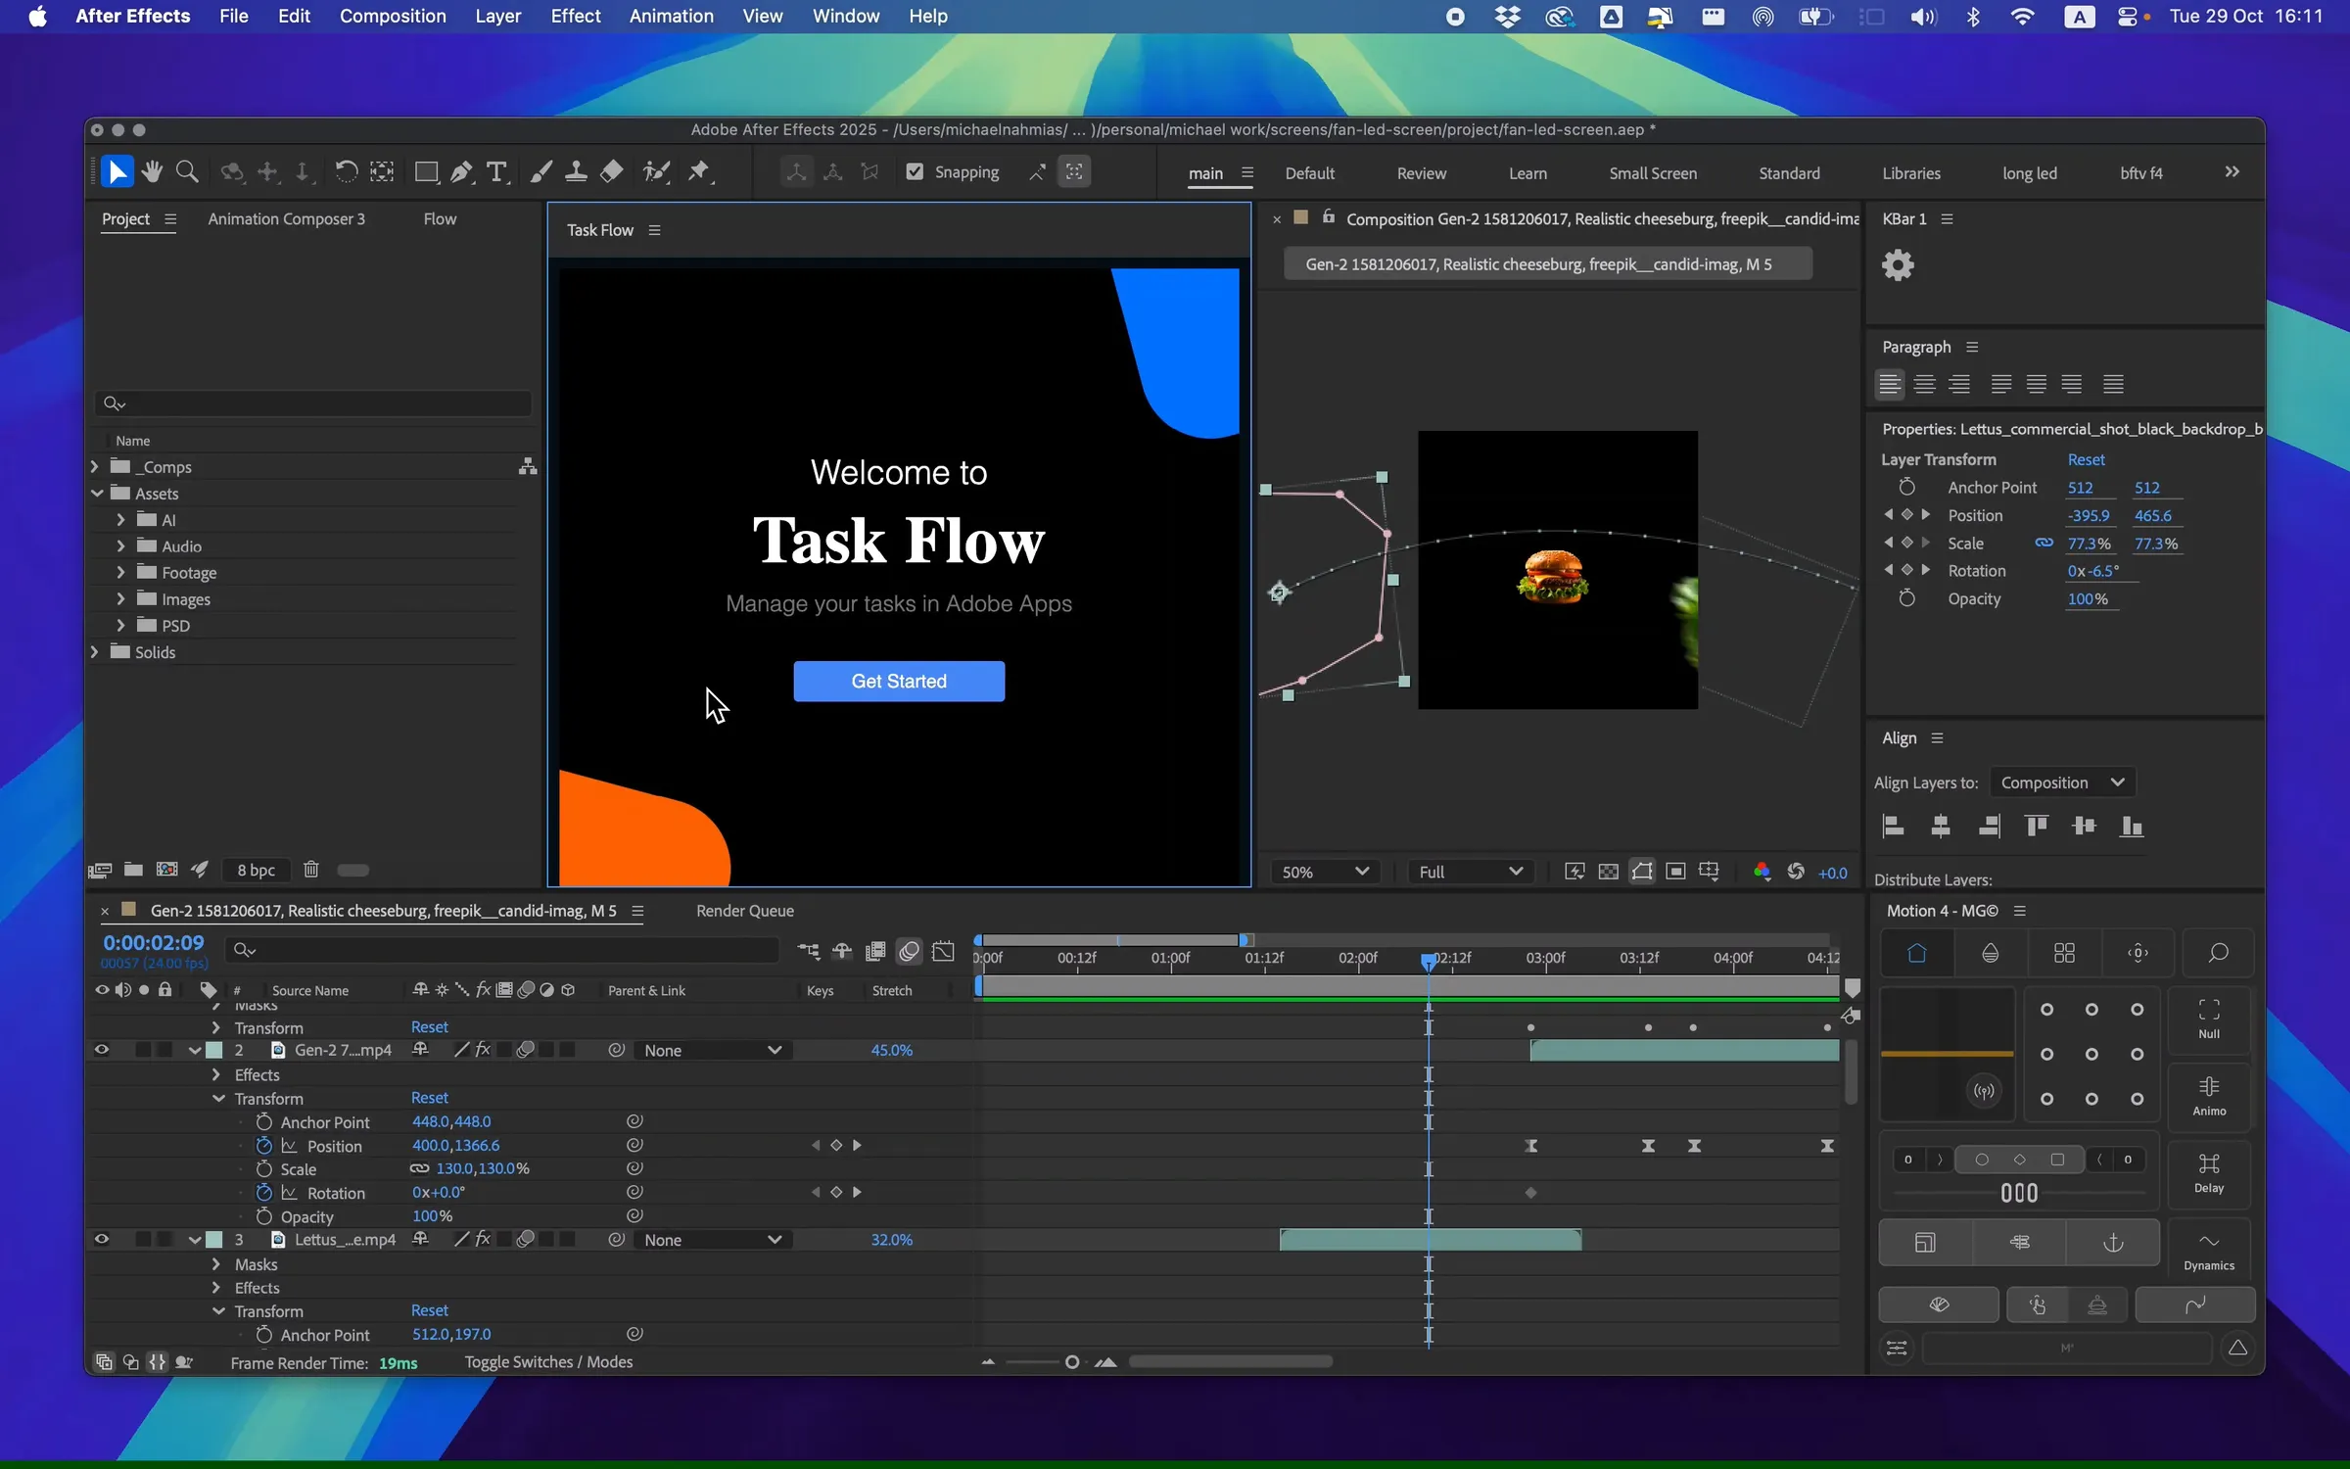2350x1469 pixels.
Task: Click the Get Started button
Action: coord(898,681)
